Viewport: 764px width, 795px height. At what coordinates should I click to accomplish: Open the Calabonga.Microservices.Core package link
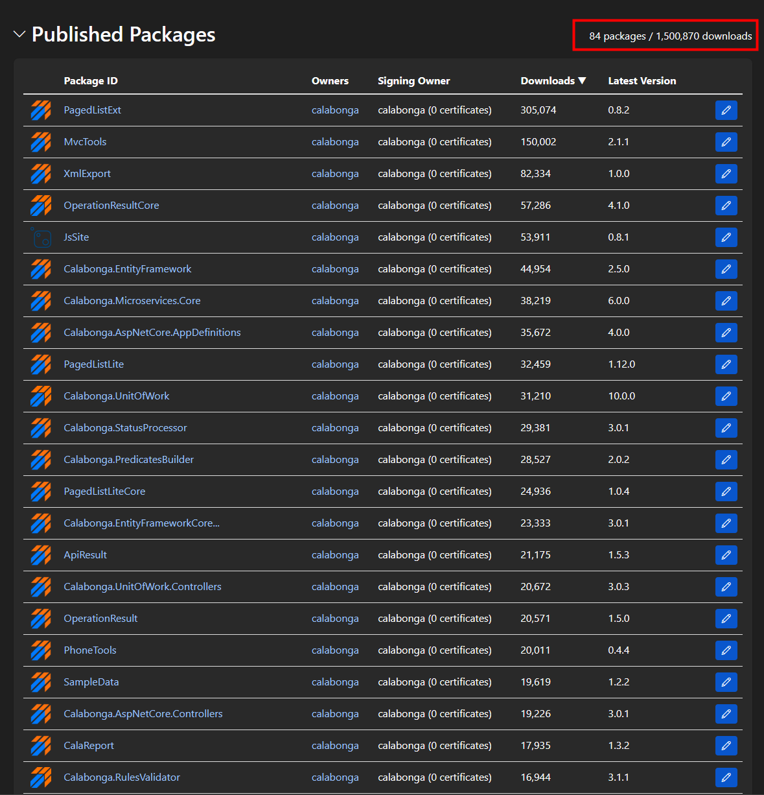(132, 301)
